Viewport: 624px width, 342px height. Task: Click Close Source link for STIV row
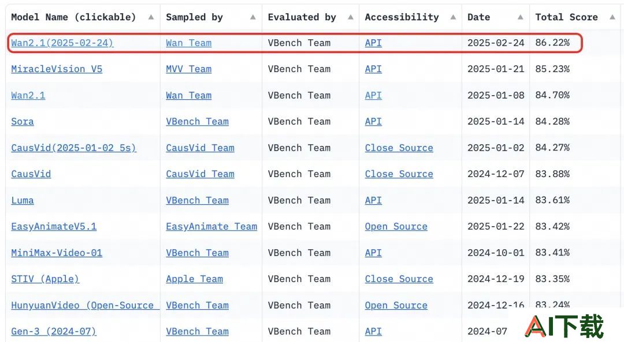tap(399, 279)
